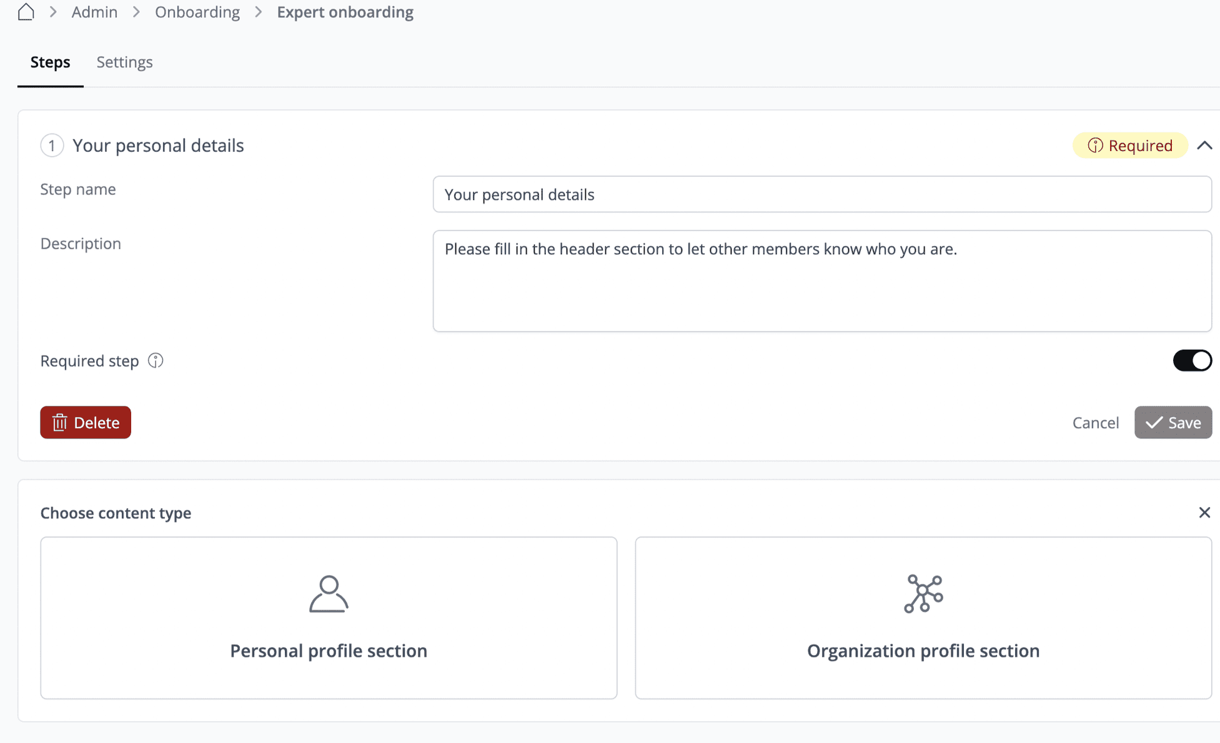Click the person icon for personal profile
The height and width of the screenshot is (743, 1220).
[x=329, y=594]
